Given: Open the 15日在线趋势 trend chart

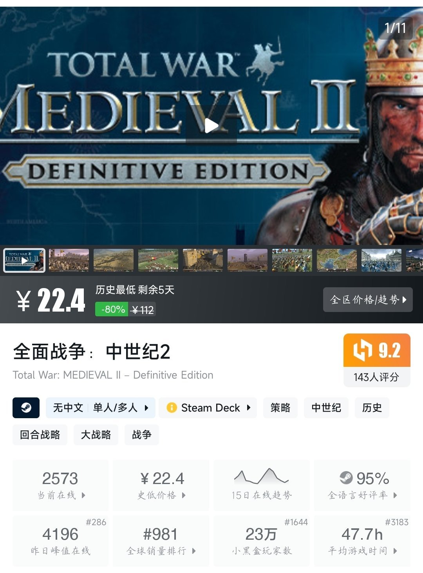Looking at the screenshot, I should [262, 485].
